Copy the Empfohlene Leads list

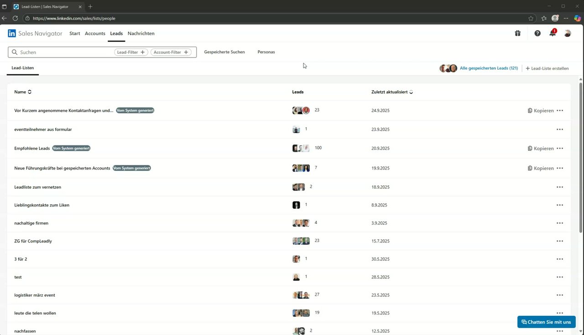click(x=541, y=149)
